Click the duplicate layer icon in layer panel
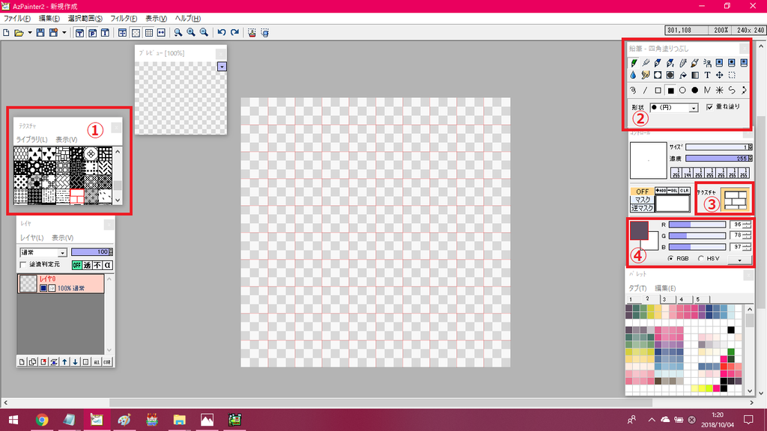 click(33, 362)
